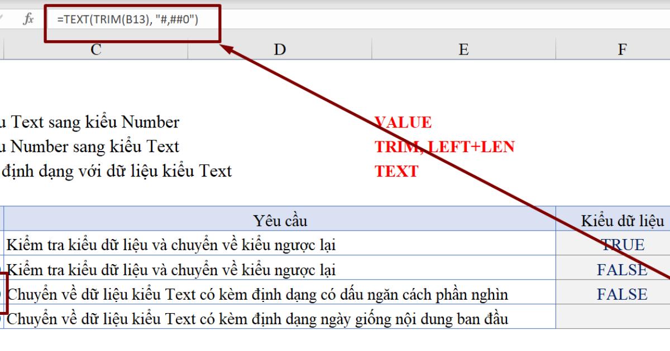Image resolution: width=670 pixels, height=351 pixels.
Task: Click into the formula bar containing the TEXT formula
Action: (x=335, y=20)
